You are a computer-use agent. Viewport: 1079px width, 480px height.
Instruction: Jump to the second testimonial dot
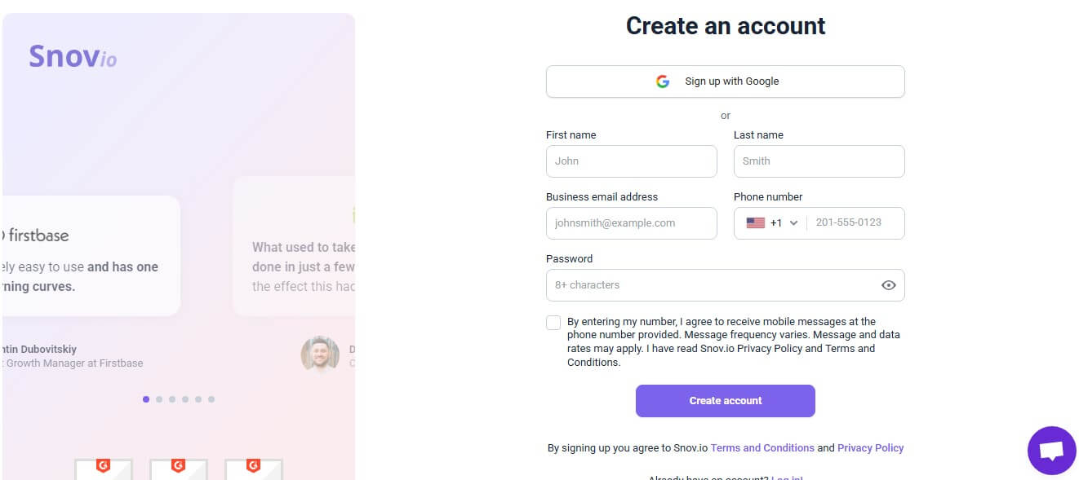pyautogui.click(x=159, y=399)
